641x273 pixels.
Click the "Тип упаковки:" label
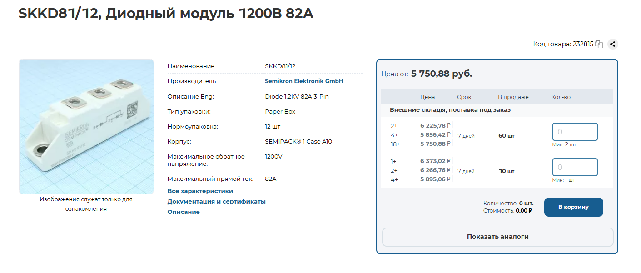189,111
